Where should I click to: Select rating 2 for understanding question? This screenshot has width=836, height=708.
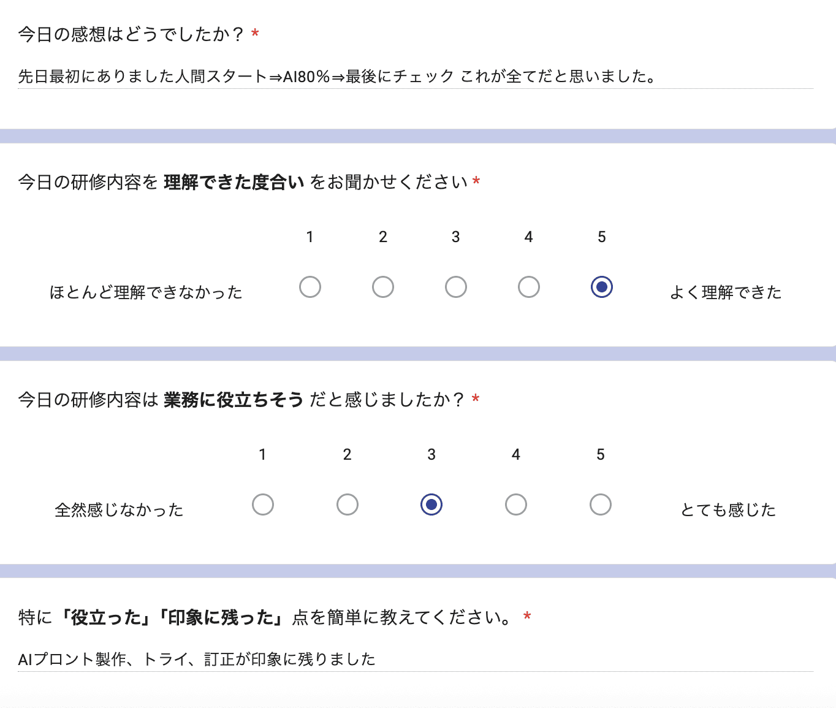[x=382, y=286]
